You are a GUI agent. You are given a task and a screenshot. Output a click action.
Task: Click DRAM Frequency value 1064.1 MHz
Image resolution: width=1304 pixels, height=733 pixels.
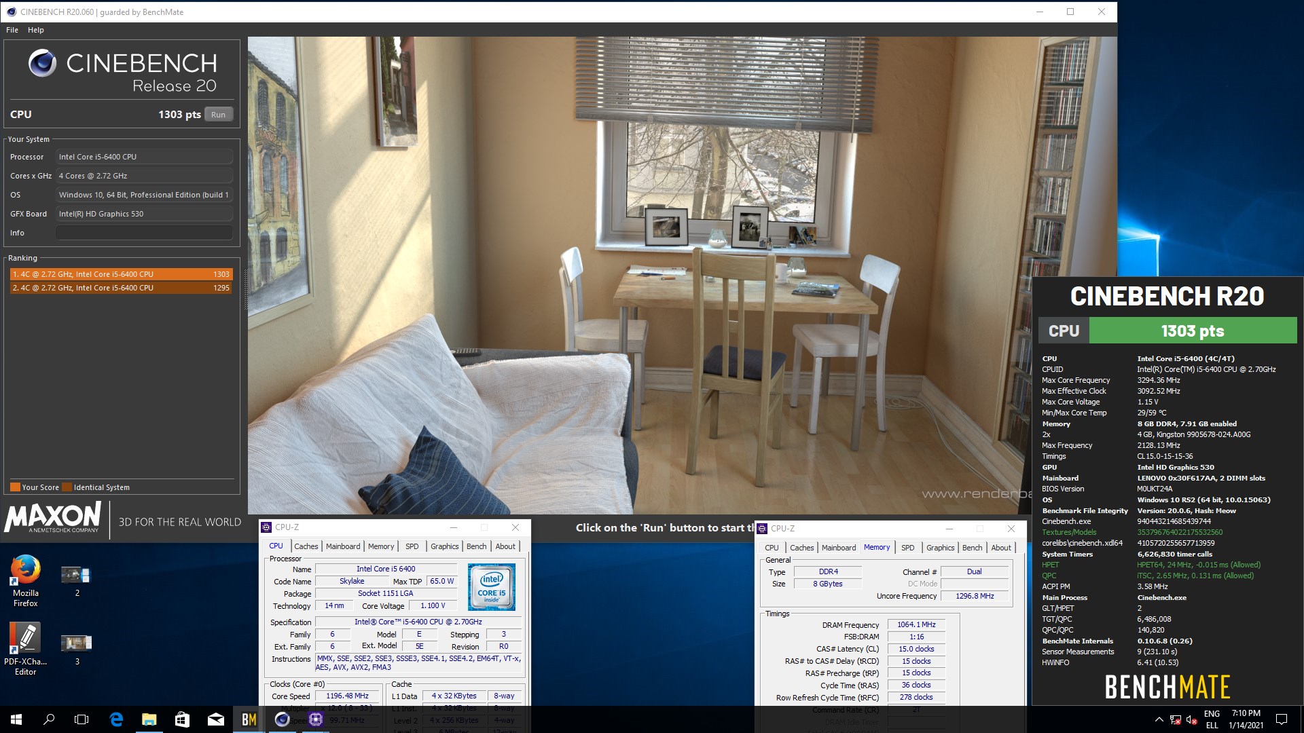(x=916, y=624)
